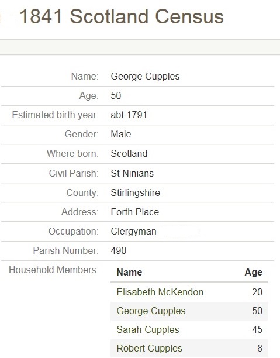The image size is (280, 358).
Task: Click the age value 50
Action: [116, 95]
